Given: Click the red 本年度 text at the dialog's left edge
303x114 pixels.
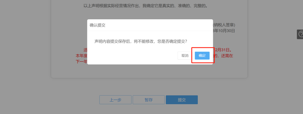Looking at the screenshot, I should pyautogui.click(x=81, y=56).
